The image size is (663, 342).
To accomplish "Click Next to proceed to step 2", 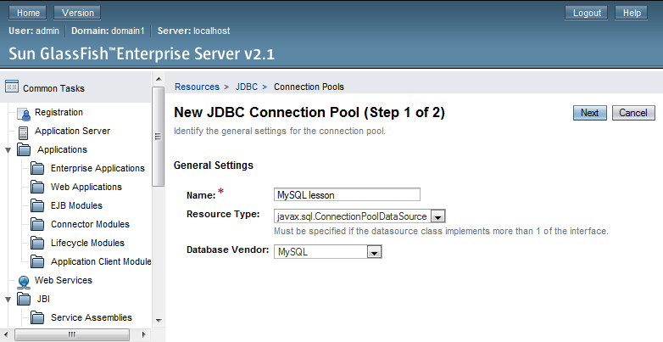I will (x=589, y=113).
